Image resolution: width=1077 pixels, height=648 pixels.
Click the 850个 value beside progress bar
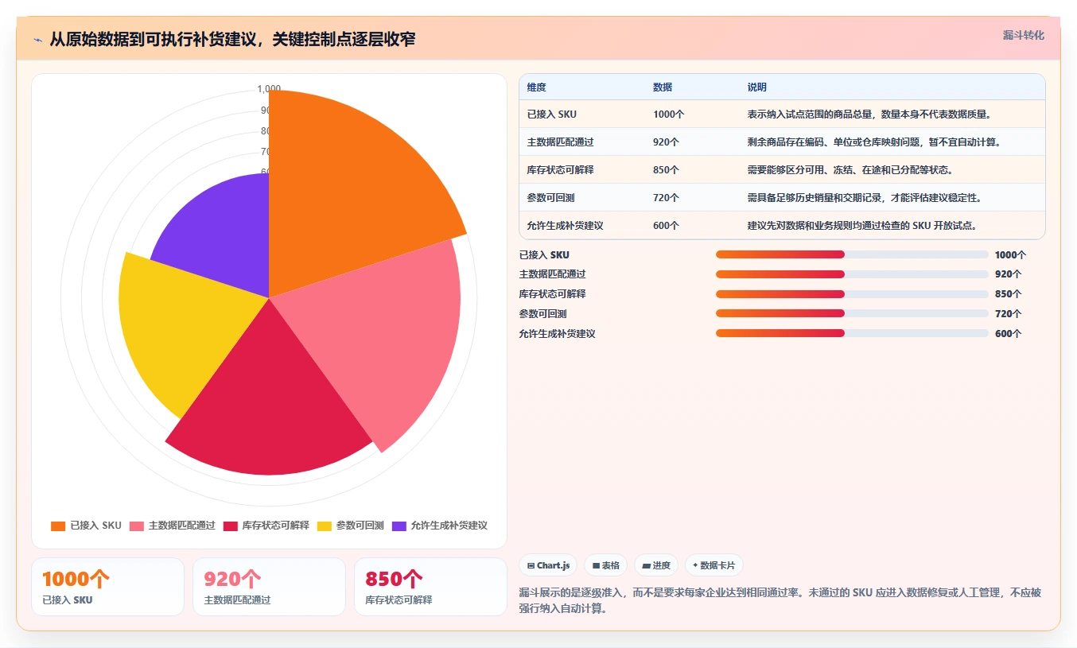pyautogui.click(x=1008, y=294)
